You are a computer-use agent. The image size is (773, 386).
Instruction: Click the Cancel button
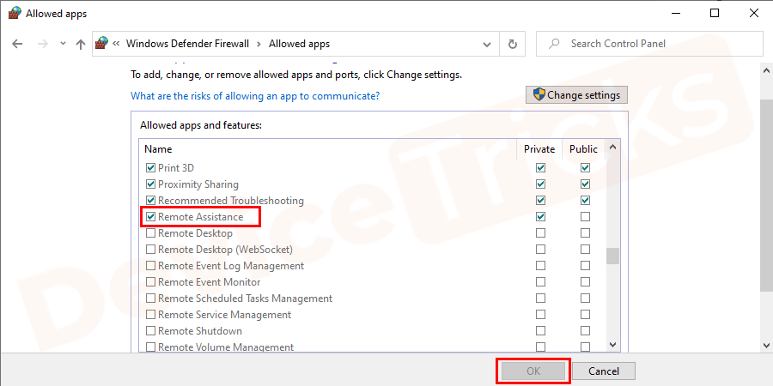pyautogui.click(x=604, y=371)
